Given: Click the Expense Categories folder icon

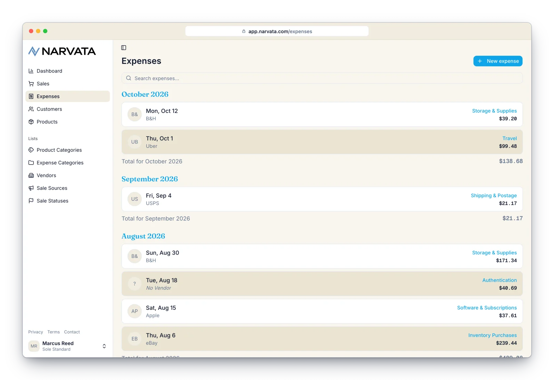Looking at the screenshot, I should click(31, 163).
